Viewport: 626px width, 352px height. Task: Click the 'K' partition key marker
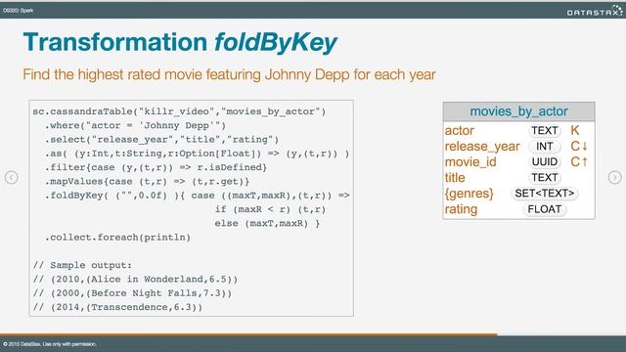pyautogui.click(x=575, y=130)
